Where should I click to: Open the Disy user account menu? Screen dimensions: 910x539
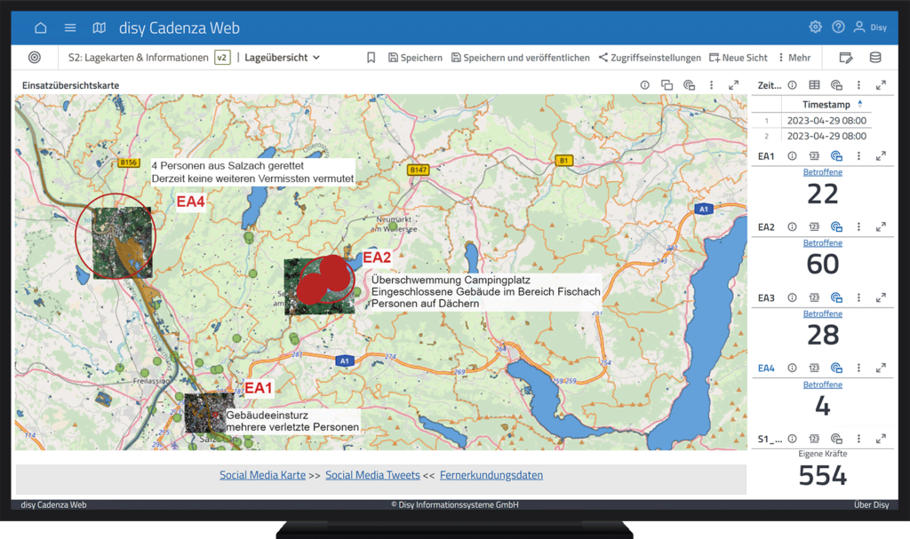[x=870, y=27]
